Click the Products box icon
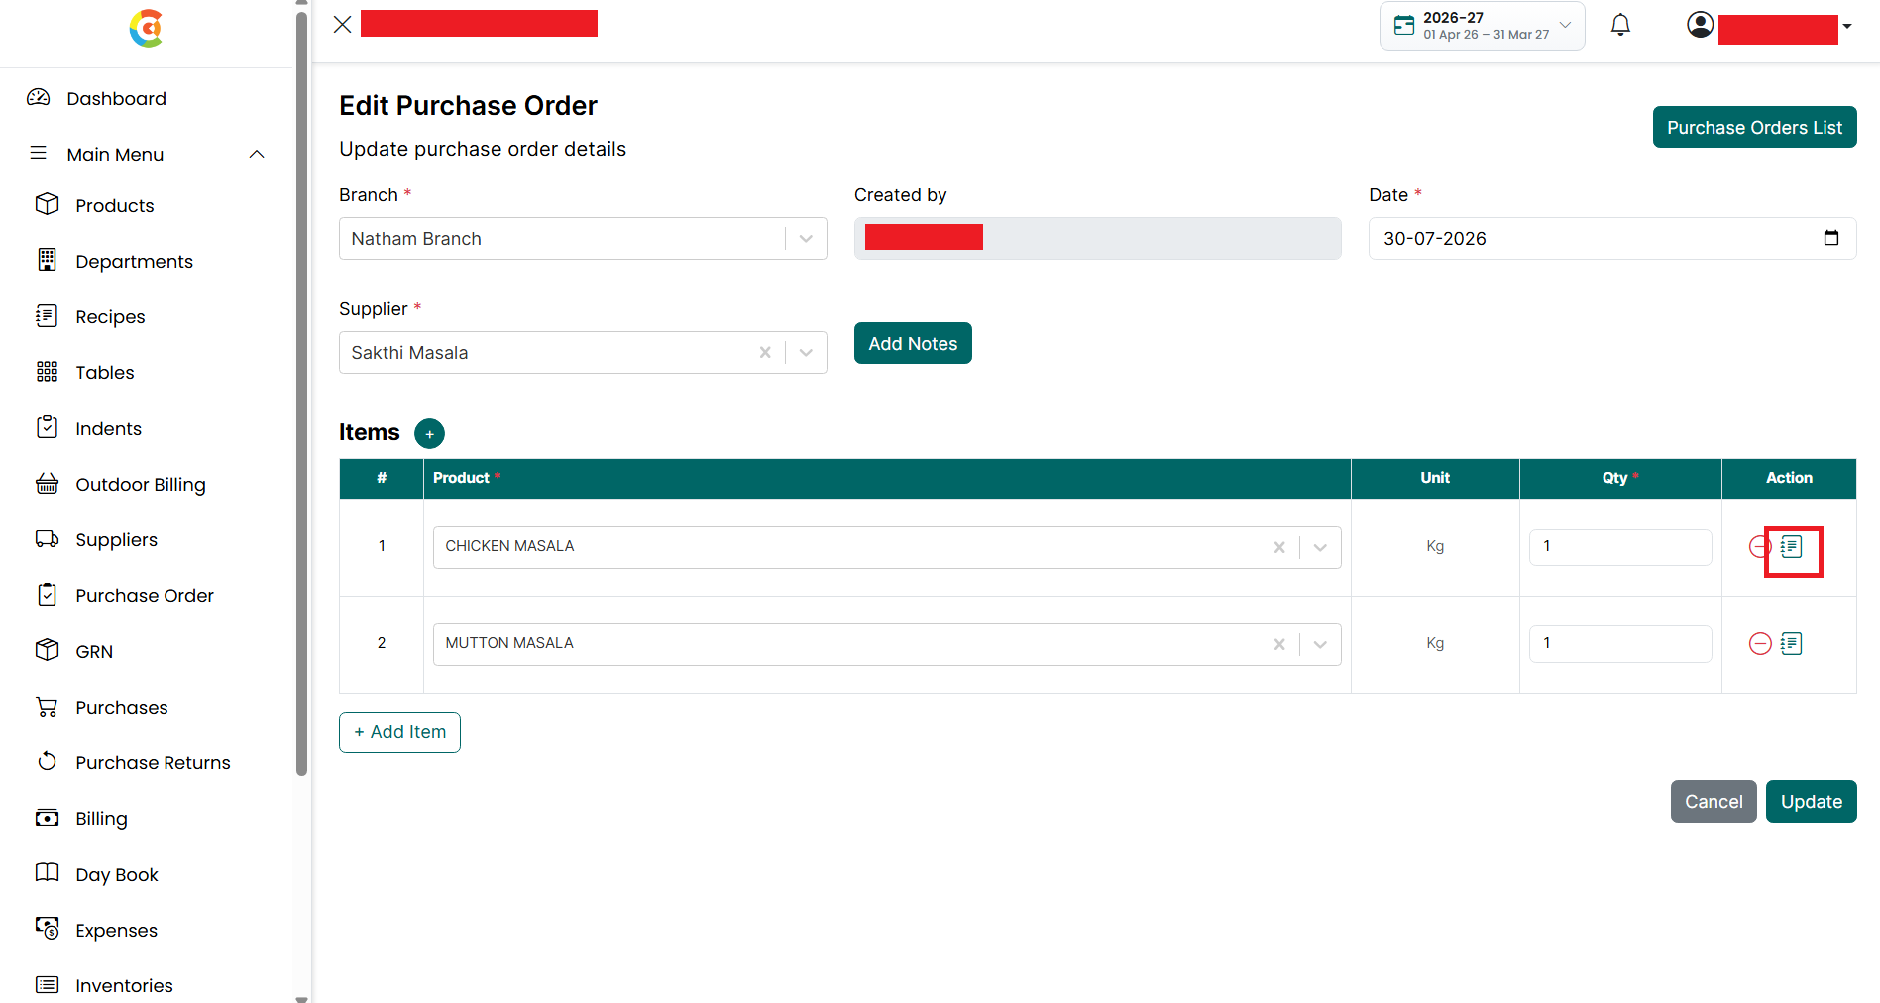Viewport: 1880px width, 1003px height. pyautogui.click(x=47, y=203)
